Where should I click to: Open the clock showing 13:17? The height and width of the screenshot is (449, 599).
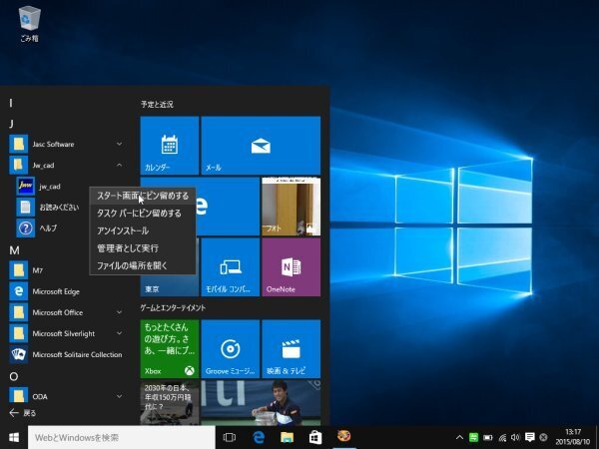573,438
